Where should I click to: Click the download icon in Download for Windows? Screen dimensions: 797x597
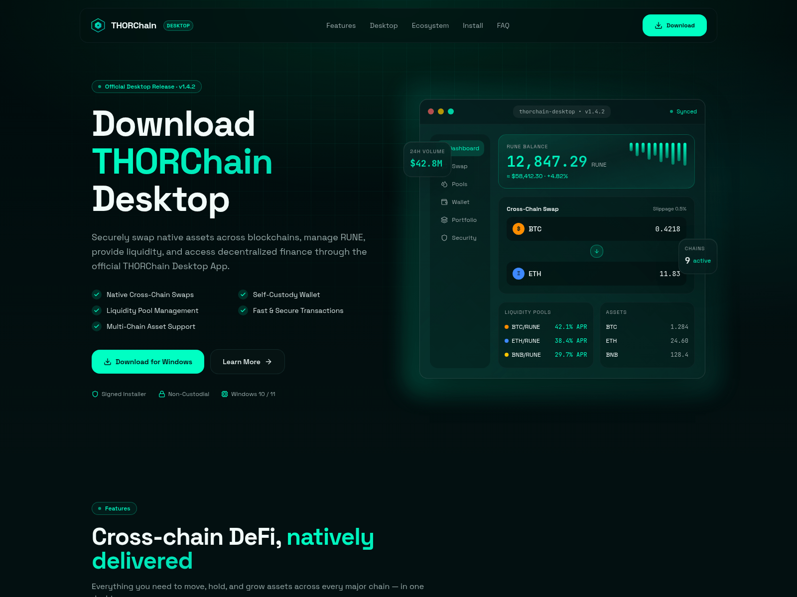(108, 362)
